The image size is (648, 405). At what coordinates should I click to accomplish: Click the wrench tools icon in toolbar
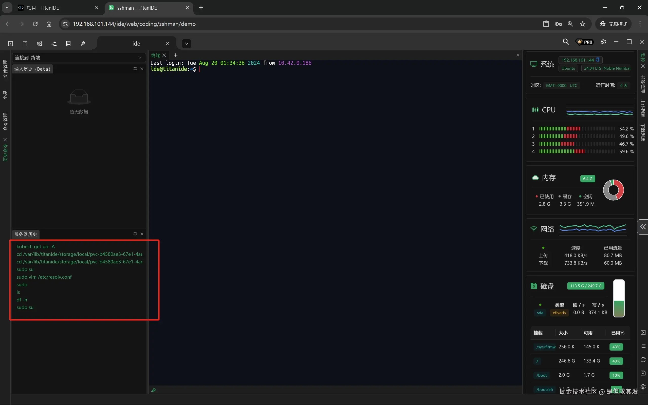83,44
